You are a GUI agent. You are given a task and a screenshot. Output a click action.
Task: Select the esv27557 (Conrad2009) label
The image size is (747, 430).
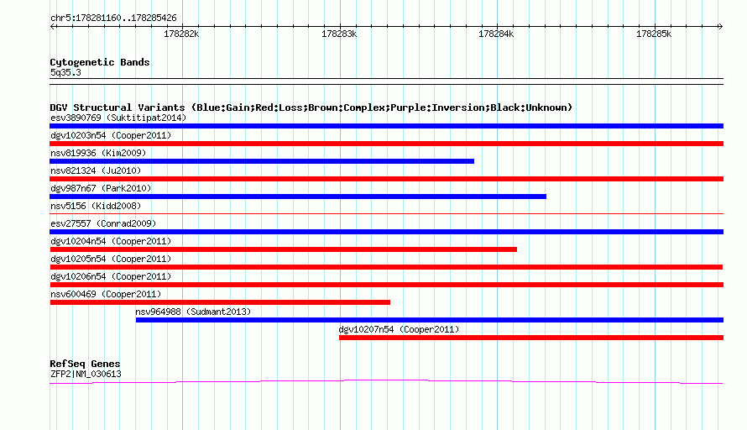pos(103,223)
